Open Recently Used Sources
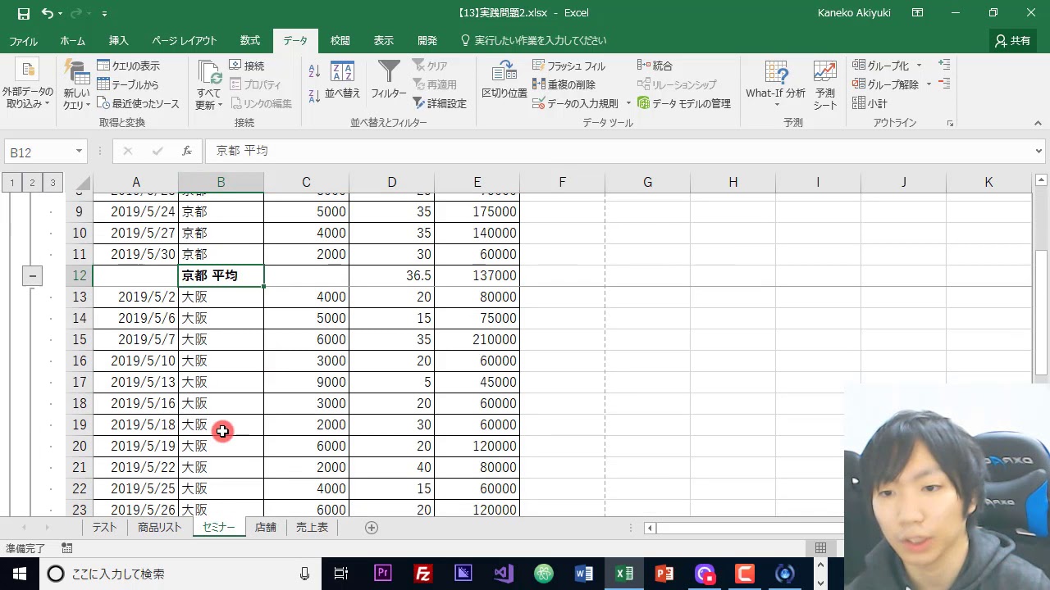Image resolution: width=1050 pixels, height=590 pixels. 138,103
